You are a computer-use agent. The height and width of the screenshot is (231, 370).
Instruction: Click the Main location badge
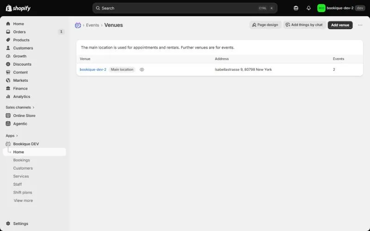pos(122,70)
